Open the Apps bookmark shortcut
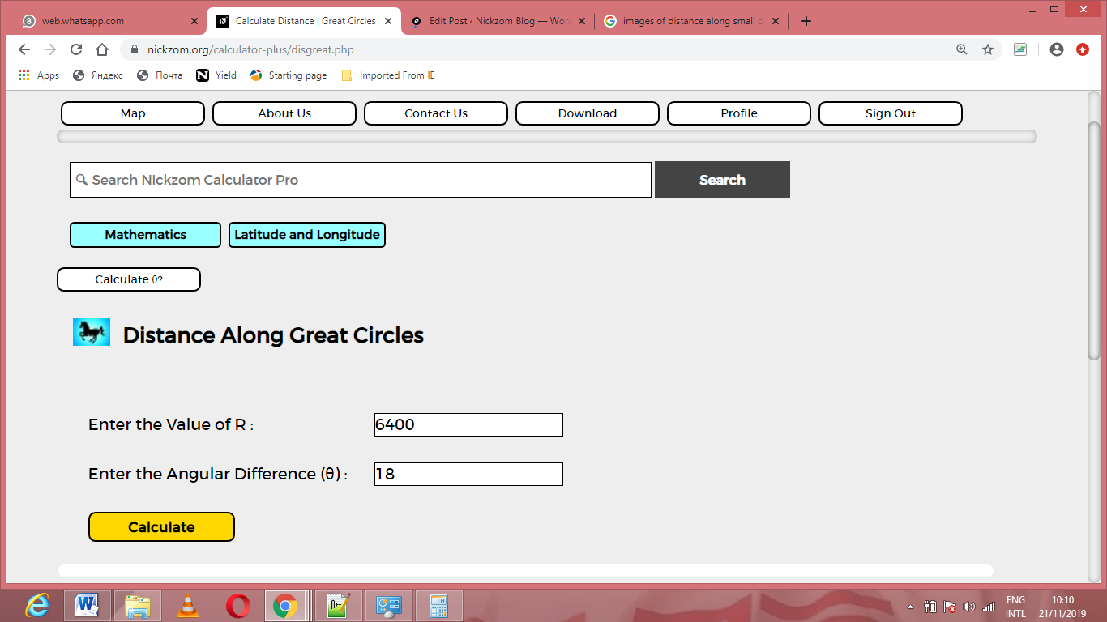The width and height of the screenshot is (1107, 622). tap(38, 75)
